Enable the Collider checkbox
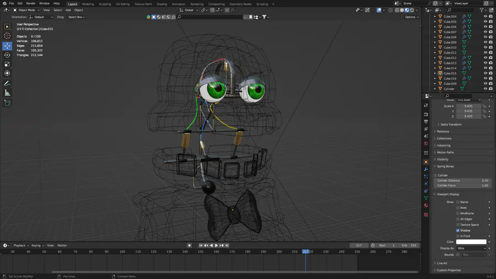Viewport: 496px width, 279px height. pyautogui.click(x=435, y=175)
